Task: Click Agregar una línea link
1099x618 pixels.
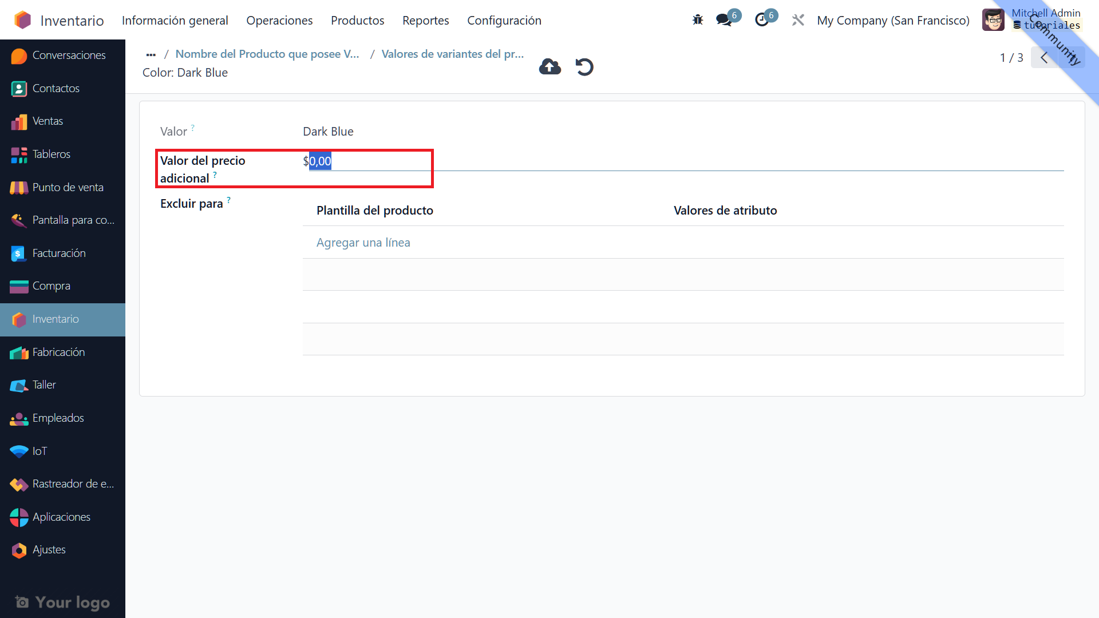Action: tap(363, 243)
